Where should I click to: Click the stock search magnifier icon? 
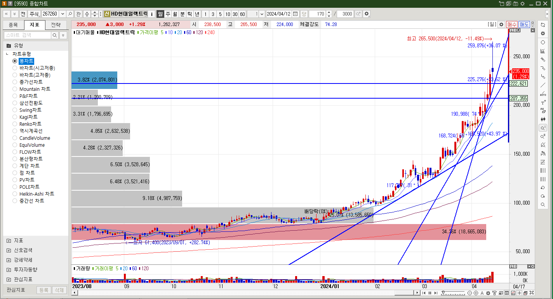point(70,14)
